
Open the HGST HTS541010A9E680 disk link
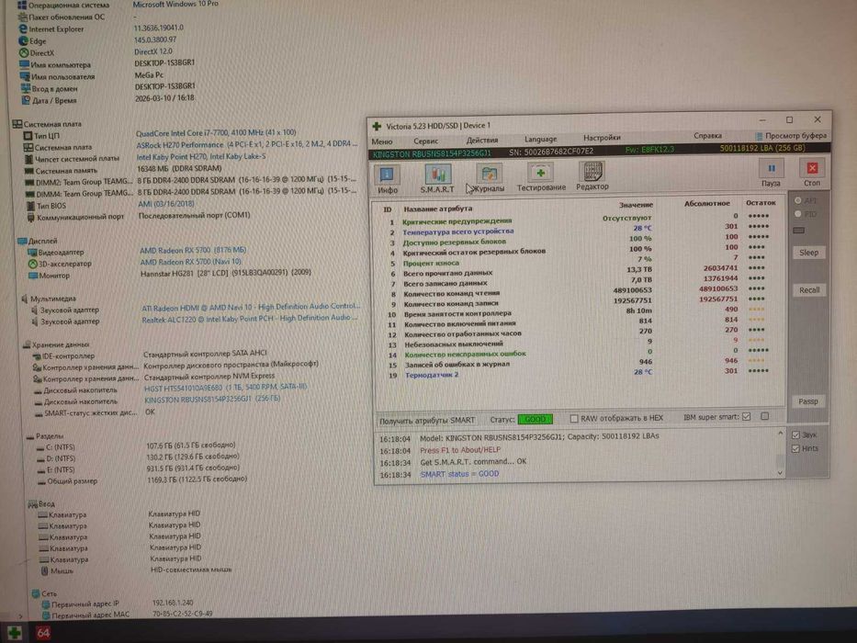[225, 387]
